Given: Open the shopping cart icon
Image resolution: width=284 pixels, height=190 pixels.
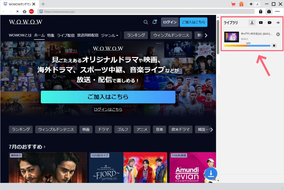Looking at the screenshot, I should point(233,4).
